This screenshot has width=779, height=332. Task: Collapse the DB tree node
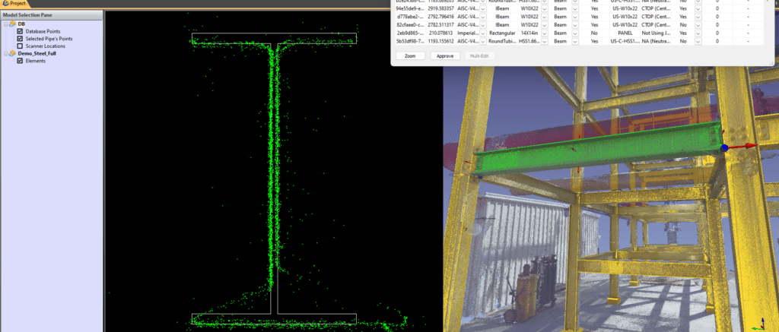[5, 24]
